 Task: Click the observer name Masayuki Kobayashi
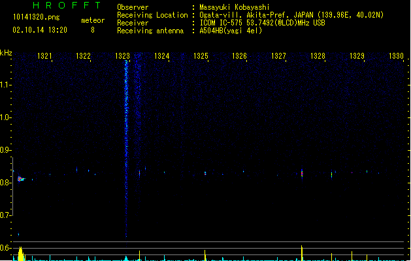coord(235,7)
